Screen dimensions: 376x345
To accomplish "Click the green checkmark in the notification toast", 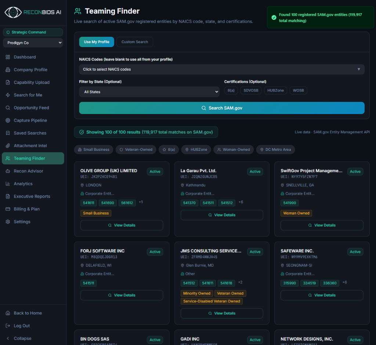I will click(x=274, y=18).
